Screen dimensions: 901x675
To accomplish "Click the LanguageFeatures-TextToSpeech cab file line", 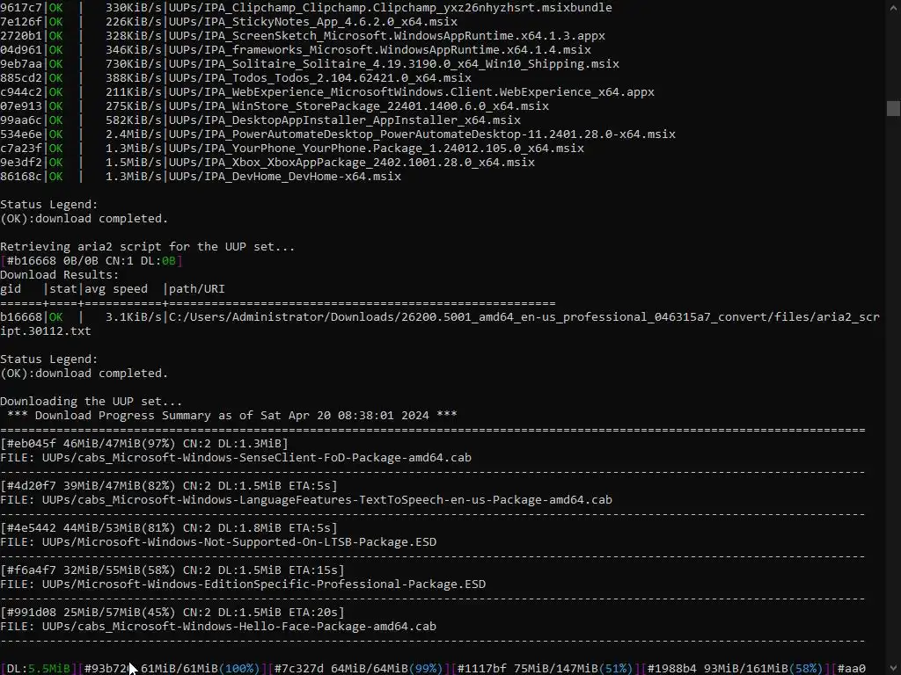I will coord(306,500).
